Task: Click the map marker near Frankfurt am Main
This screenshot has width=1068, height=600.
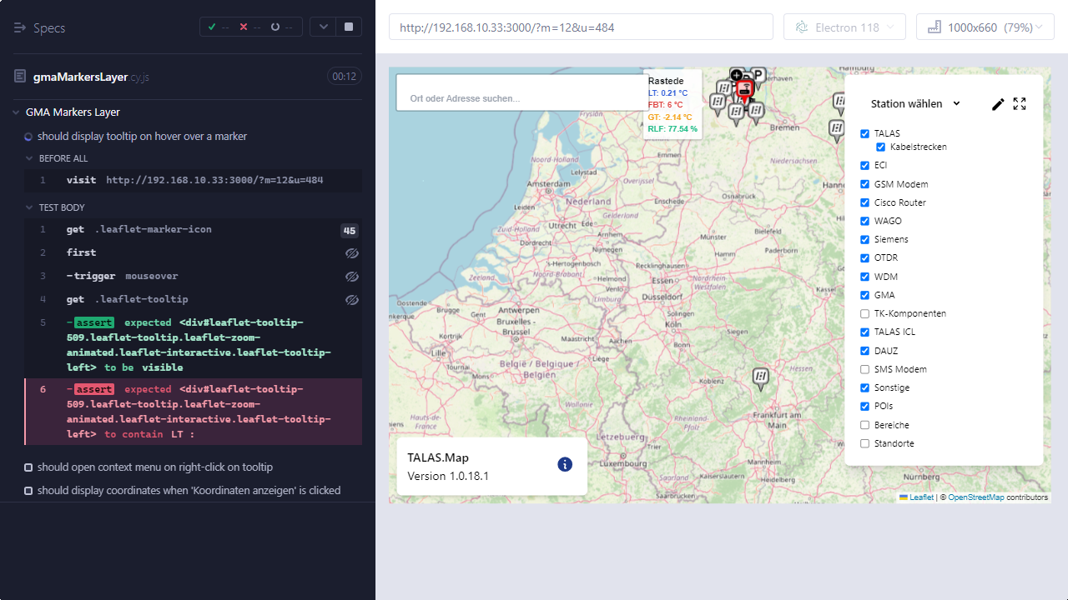Action: click(760, 378)
